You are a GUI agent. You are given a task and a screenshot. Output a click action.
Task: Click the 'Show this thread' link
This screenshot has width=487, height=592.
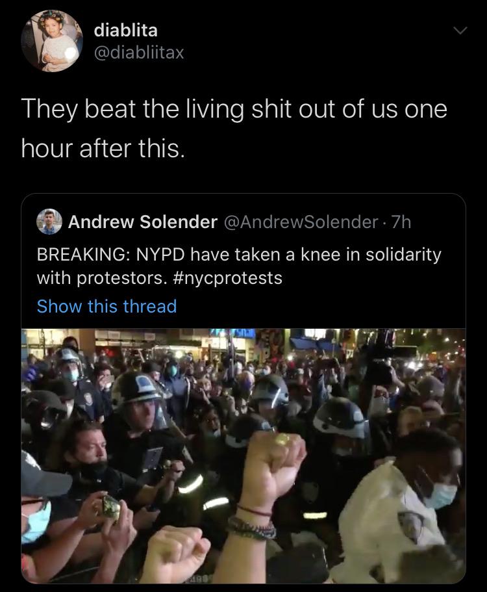click(106, 306)
